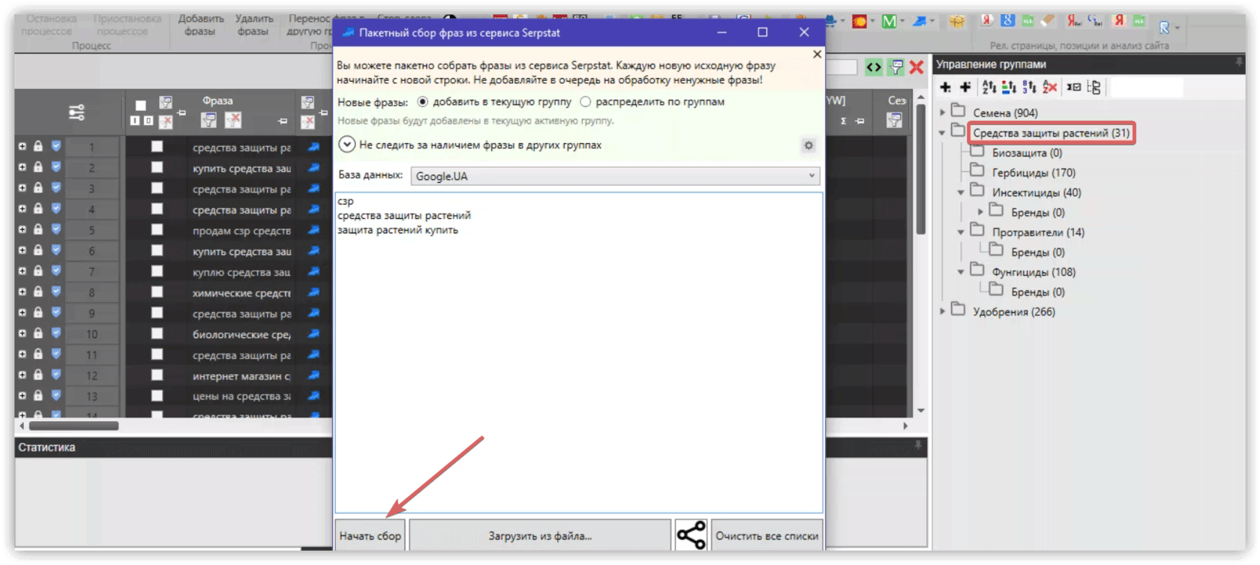The height and width of the screenshot is (565, 1260).
Task: Click the lock icon in row 4
Action: click(37, 209)
